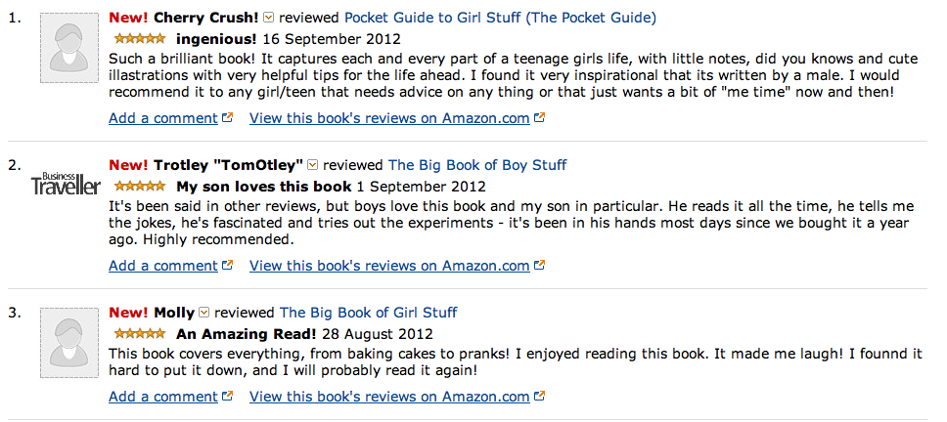Open dropdown arrow next to Cherry Crush!
This screenshot has height=422, width=947.
click(x=270, y=18)
